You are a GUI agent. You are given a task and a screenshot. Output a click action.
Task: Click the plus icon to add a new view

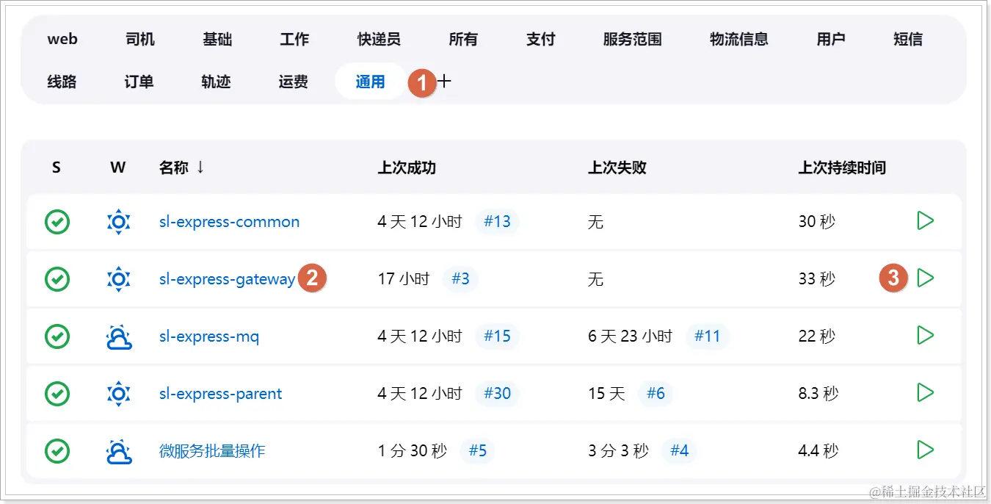pyautogui.click(x=444, y=82)
